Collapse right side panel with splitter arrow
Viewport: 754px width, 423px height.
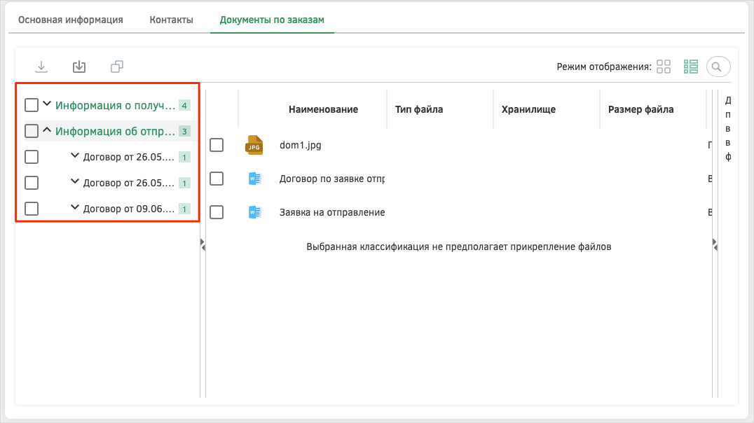tap(715, 244)
